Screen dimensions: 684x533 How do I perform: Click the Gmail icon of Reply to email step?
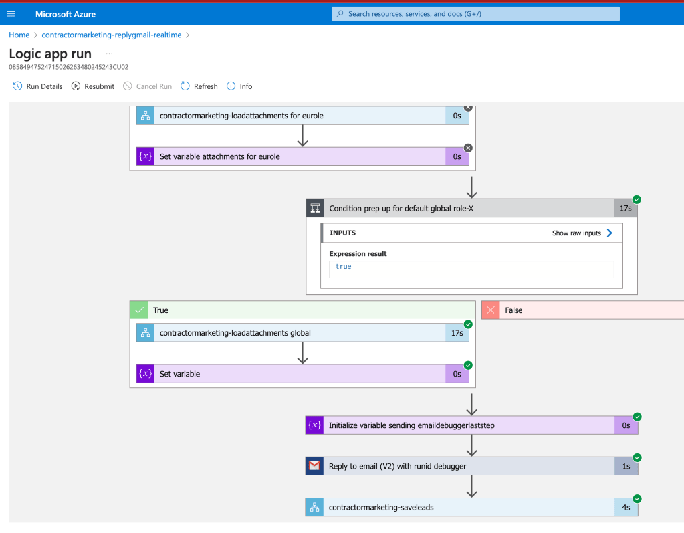(314, 466)
